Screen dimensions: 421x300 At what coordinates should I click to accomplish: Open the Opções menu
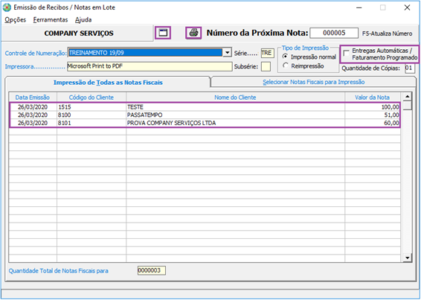16,19
